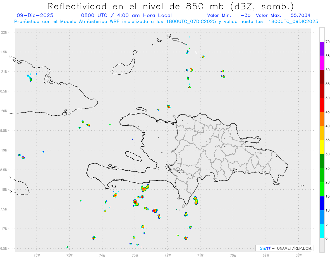The image size is (335, 259).
Task: Select the '71W' longitude label
Action: pos(200,255)
